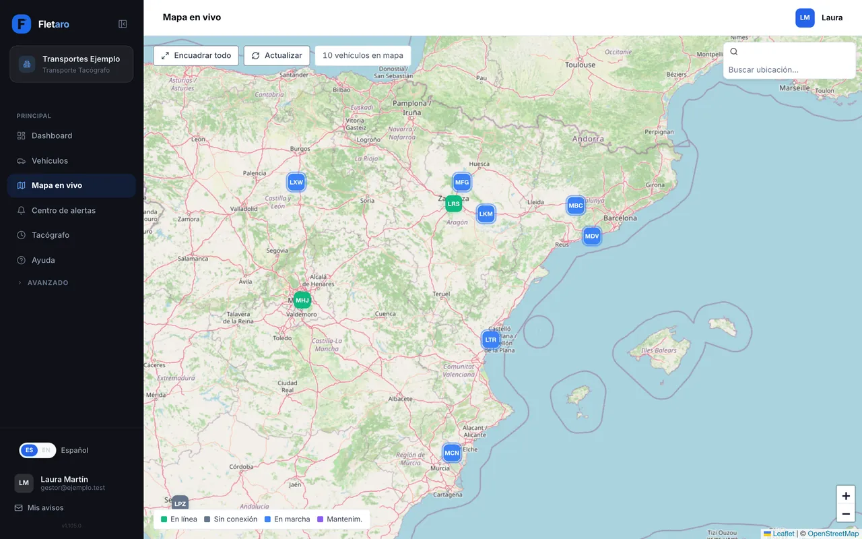The height and width of the screenshot is (539, 862).
Task: Click the Sin conexión legend entry
Action: (x=231, y=519)
